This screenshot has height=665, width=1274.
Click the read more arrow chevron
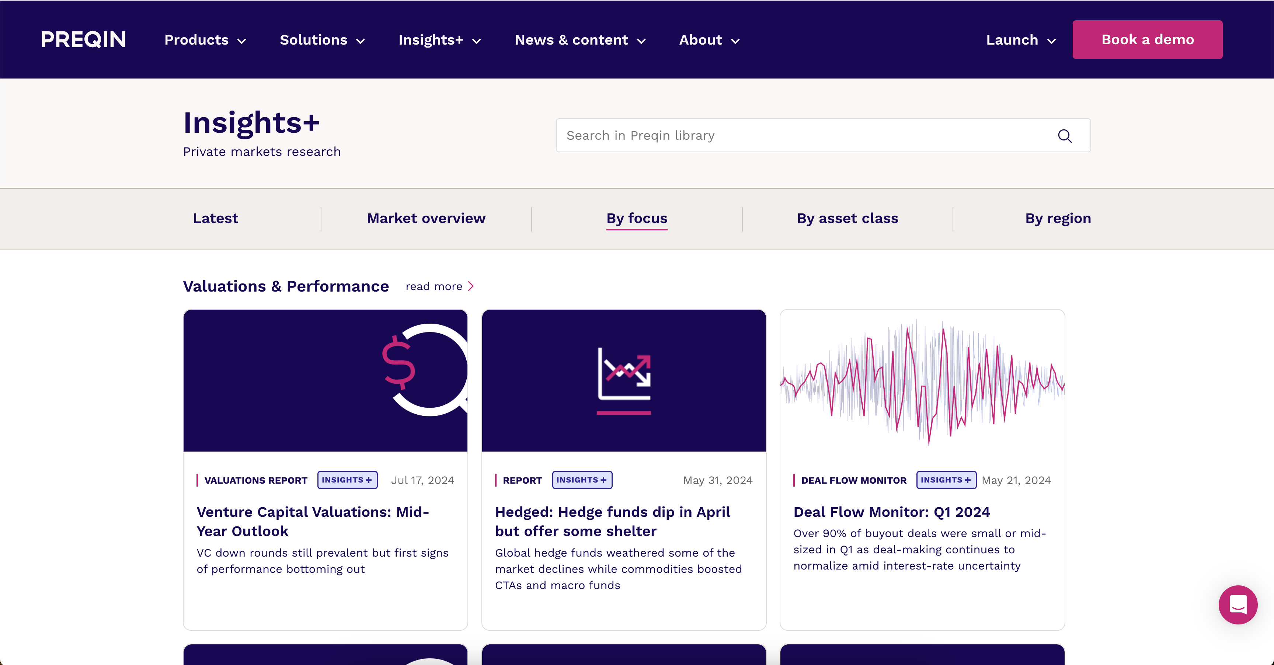click(x=471, y=286)
